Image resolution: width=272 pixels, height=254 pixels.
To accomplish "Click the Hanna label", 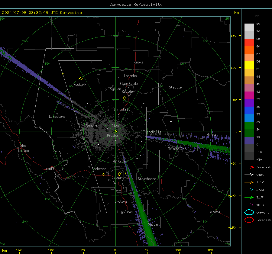I will 211,135.
